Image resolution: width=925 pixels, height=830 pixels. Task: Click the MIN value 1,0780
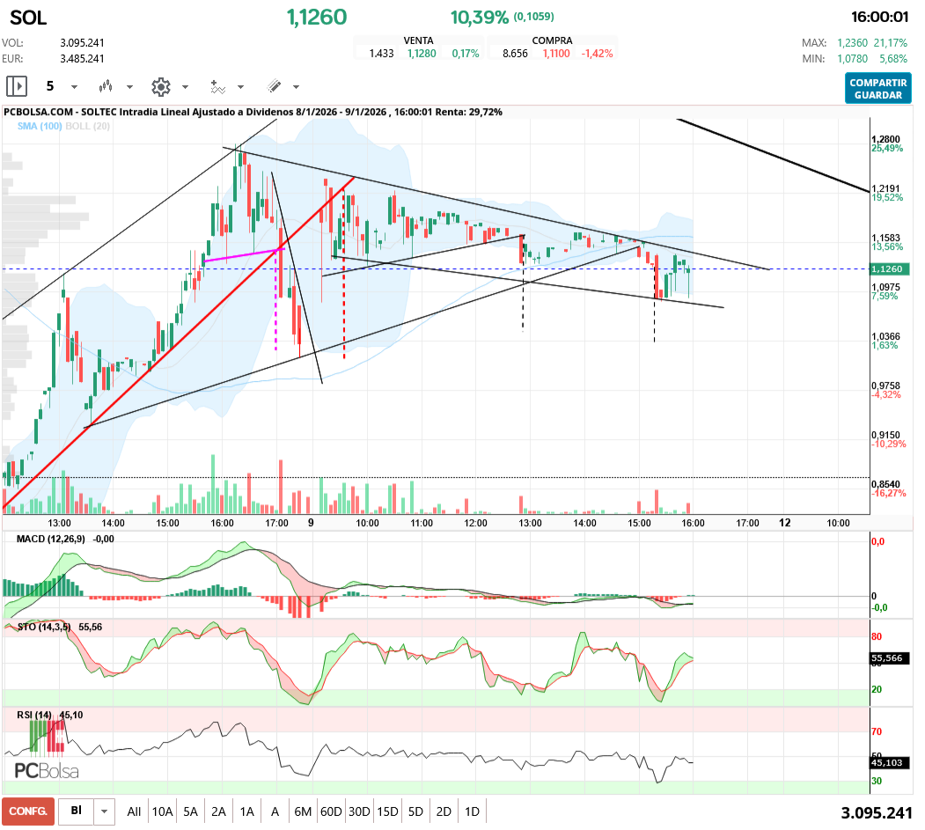[x=853, y=58]
